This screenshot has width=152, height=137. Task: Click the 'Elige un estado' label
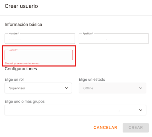click(x=92, y=79)
